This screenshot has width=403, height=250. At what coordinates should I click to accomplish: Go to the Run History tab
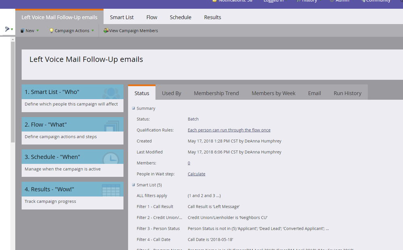347,93
